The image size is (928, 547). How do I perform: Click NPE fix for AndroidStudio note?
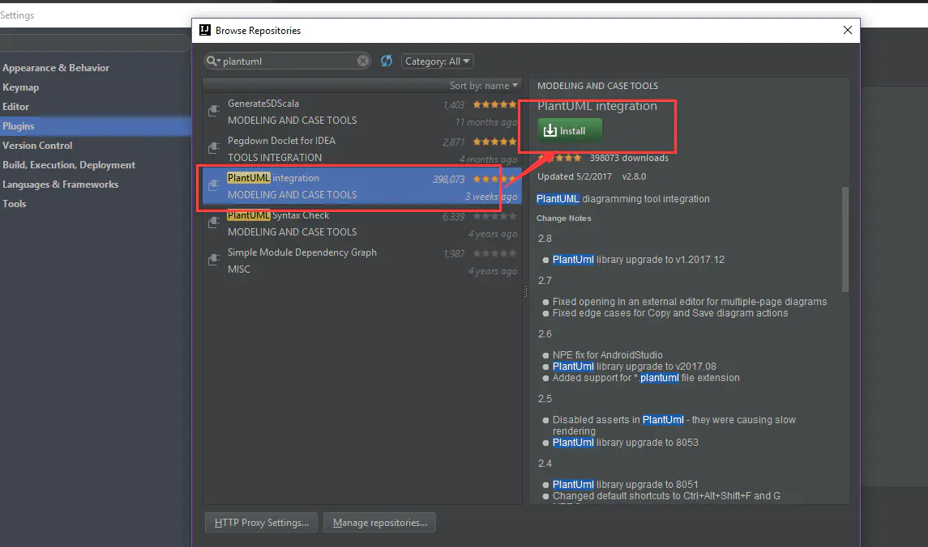(x=607, y=355)
